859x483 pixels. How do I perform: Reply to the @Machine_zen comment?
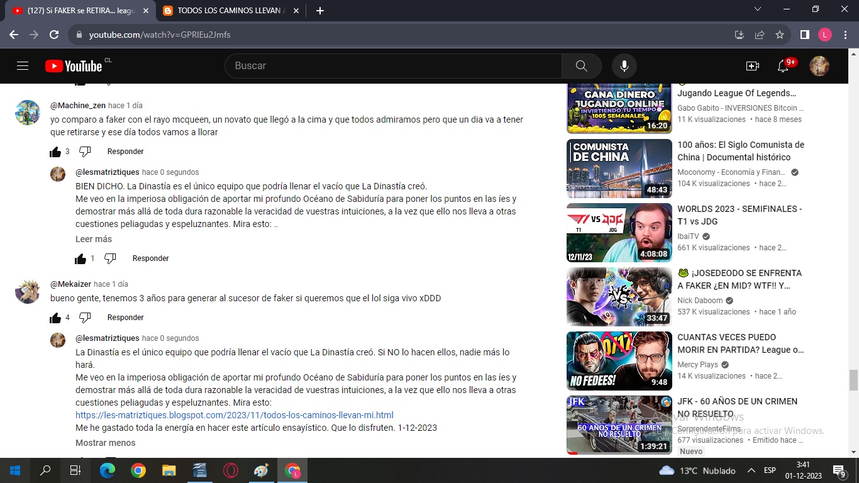tap(126, 152)
